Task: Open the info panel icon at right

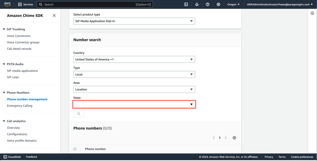Action: (312, 13)
